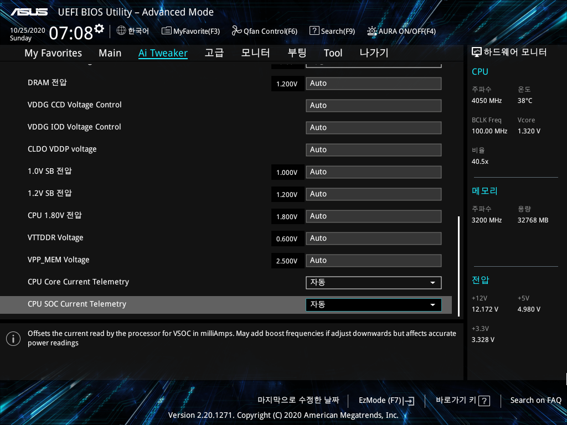Click VPP_MEM Voltage Auto field
This screenshot has height=425, width=567.
click(x=374, y=261)
